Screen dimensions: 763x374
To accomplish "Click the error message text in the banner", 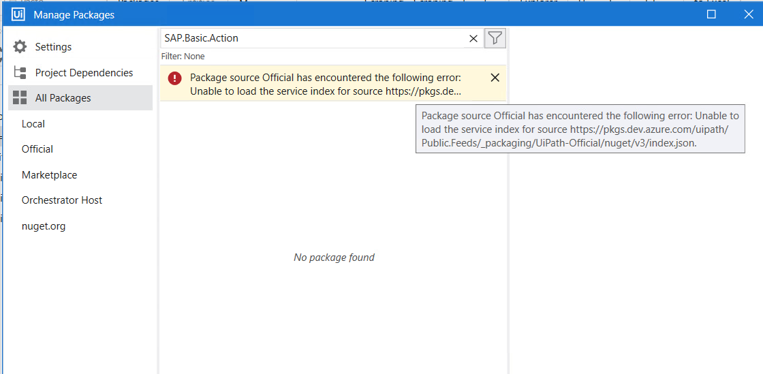I will coord(326,84).
